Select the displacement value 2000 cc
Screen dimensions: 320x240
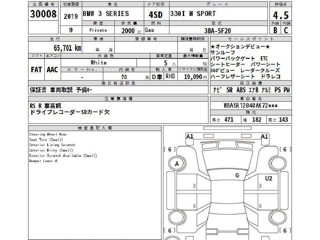pos(131,31)
